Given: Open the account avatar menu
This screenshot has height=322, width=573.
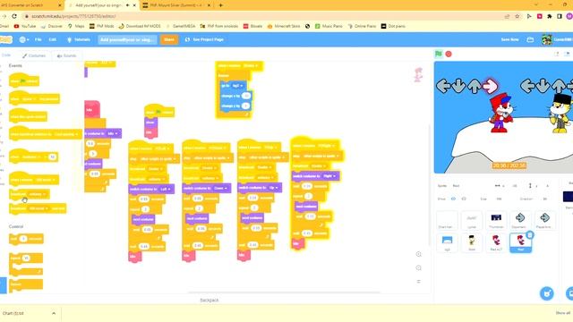Looking at the screenshot, I should [556, 39].
